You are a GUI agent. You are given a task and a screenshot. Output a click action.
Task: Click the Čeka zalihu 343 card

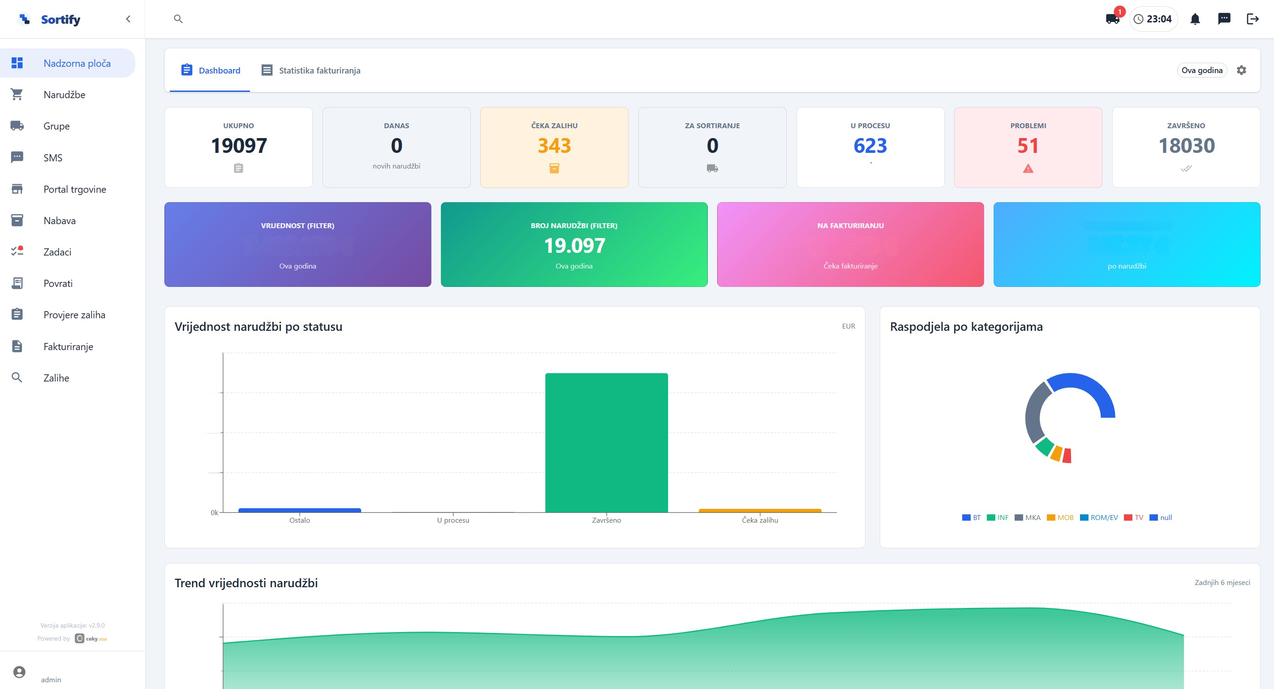tap(554, 147)
